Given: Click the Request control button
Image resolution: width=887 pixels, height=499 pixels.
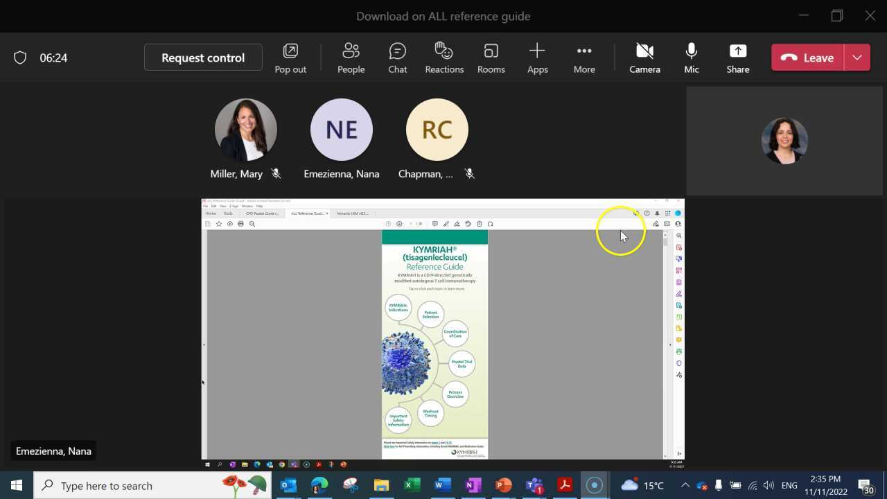Looking at the screenshot, I should [x=203, y=58].
